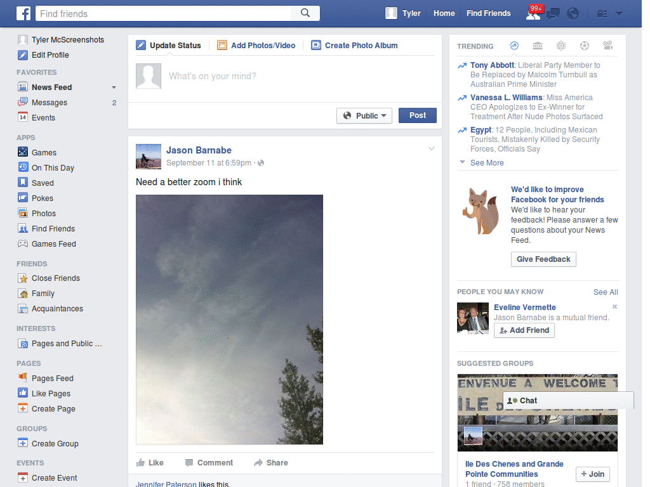
Task: Open the notifications globe icon
Action: tap(573, 14)
